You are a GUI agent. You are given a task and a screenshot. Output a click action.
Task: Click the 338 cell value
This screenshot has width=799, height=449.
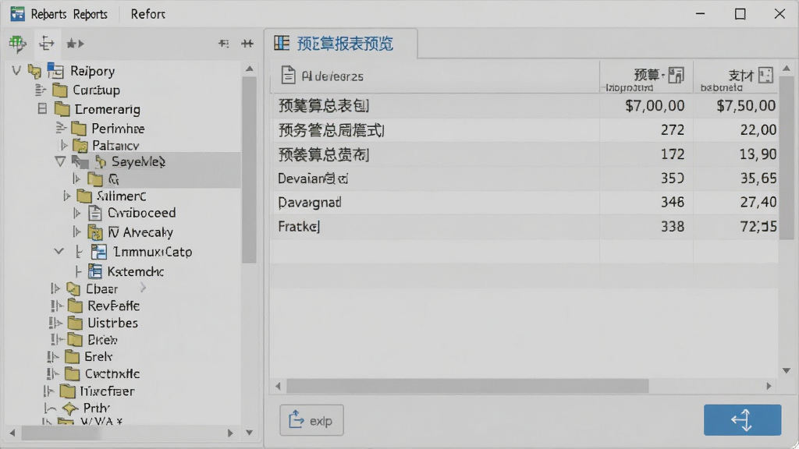pos(673,227)
